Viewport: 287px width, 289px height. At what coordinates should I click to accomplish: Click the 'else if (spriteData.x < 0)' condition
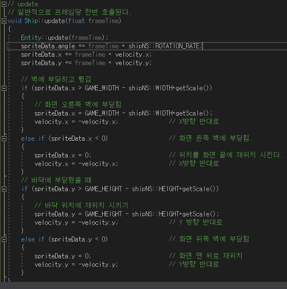64,138
